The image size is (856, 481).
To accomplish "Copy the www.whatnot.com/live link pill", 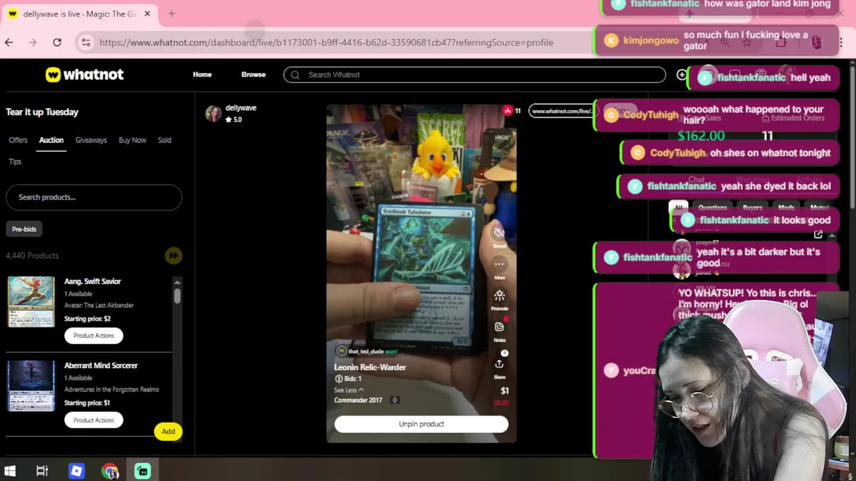I will click(562, 111).
